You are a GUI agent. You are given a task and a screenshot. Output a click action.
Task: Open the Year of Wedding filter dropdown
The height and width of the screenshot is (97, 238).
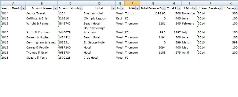pyautogui.click(x=24, y=8)
